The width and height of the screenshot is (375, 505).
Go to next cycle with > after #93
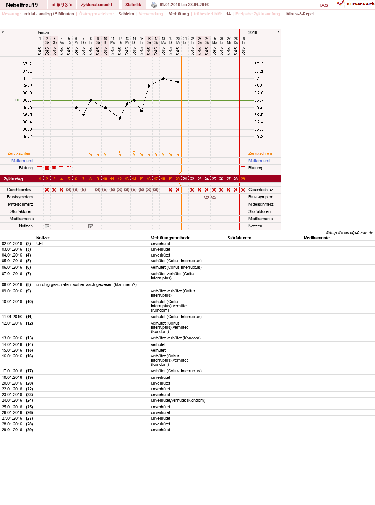pyautogui.click(x=71, y=5)
